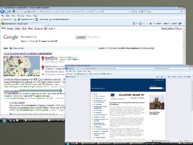Expand Google 'more' dropdown link
This screenshot has width=193, height=145.
(x=52, y=28)
